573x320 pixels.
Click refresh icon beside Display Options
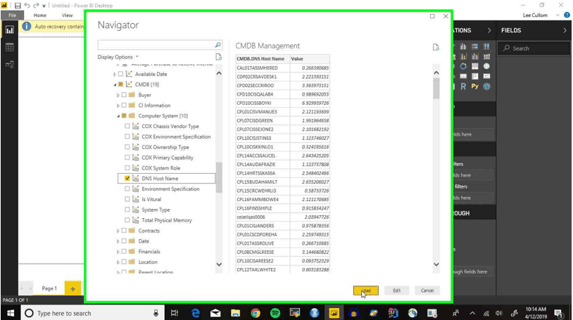(x=218, y=57)
